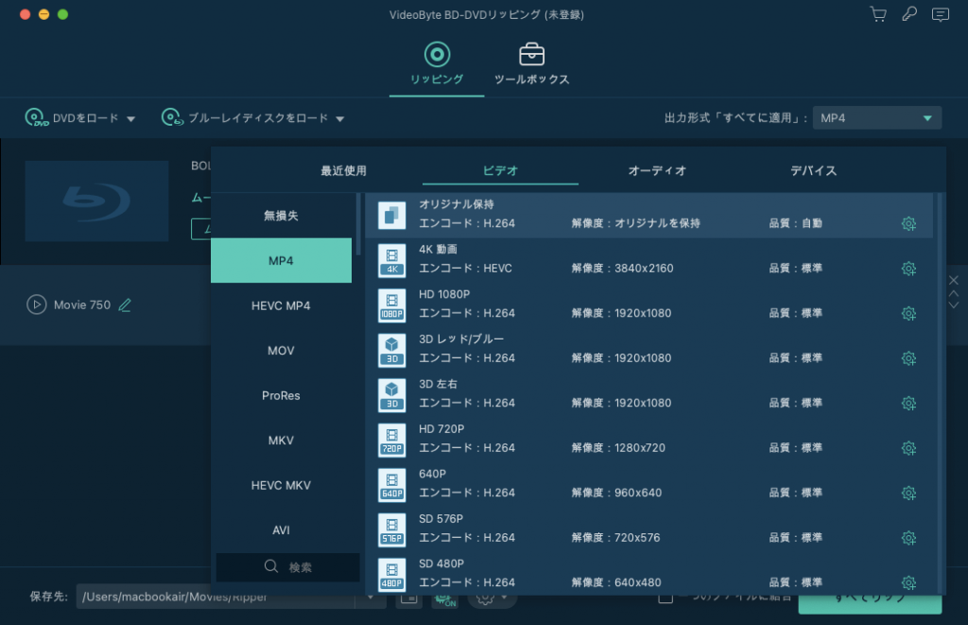Image resolution: width=968 pixels, height=625 pixels.
Task: Open settings gear for 4K 動画 preset
Action: (908, 269)
